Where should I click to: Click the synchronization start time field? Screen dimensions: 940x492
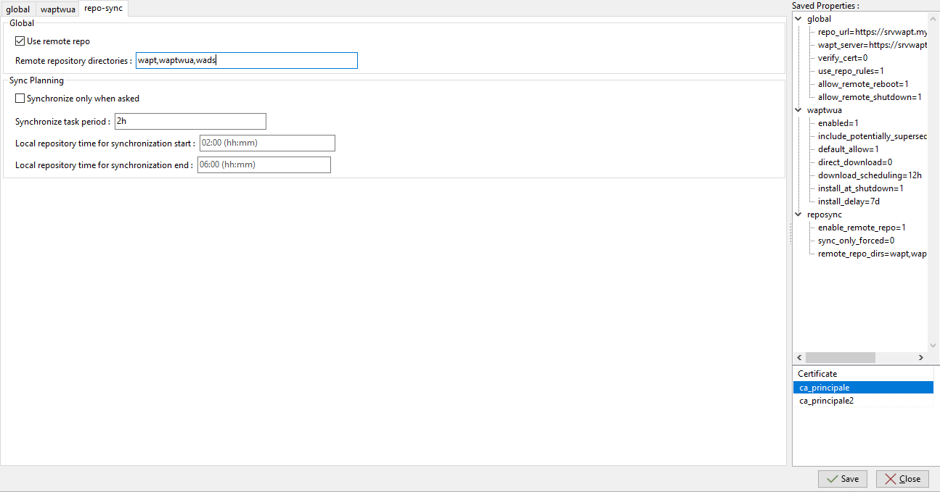click(x=266, y=143)
